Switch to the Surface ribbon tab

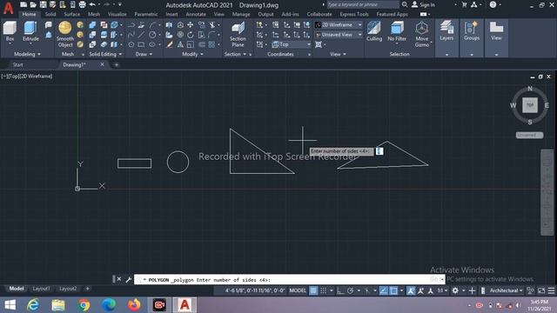point(71,14)
